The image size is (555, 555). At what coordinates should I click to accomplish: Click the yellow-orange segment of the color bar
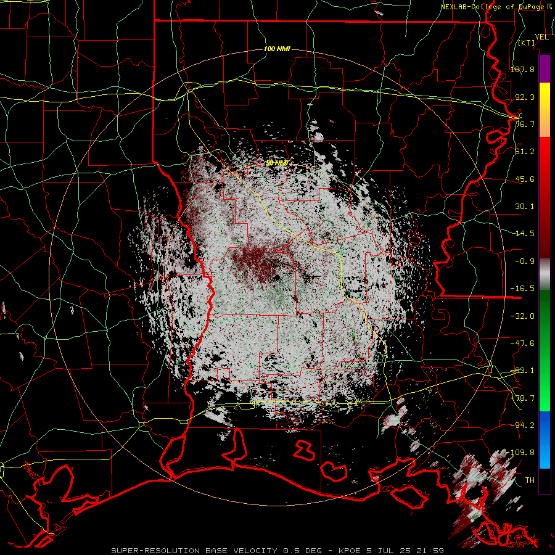(x=545, y=110)
